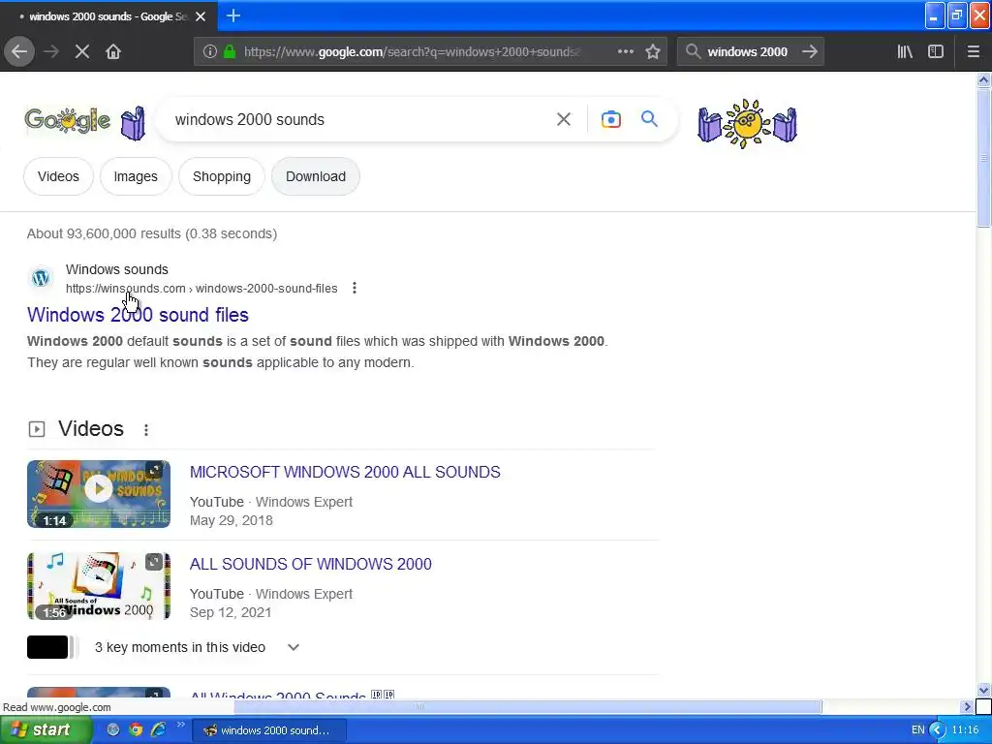
Task: Select the Download filter chip
Action: (316, 176)
